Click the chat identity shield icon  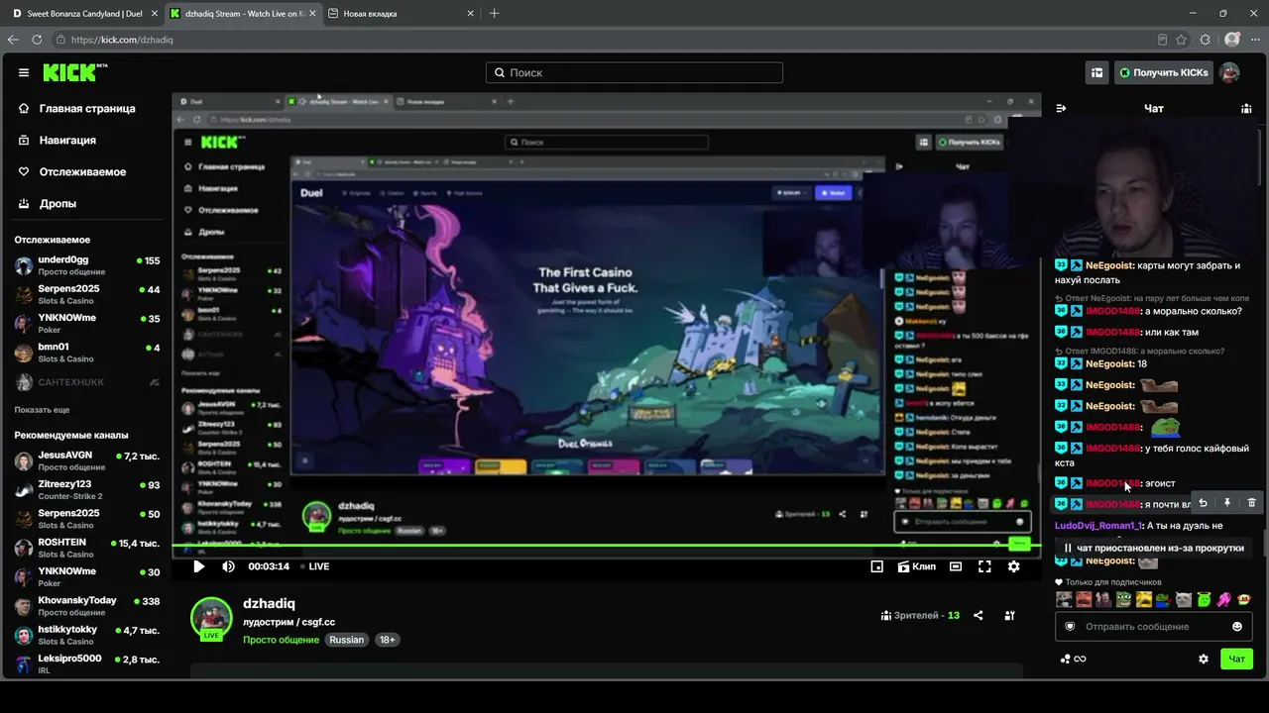(1070, 626)
